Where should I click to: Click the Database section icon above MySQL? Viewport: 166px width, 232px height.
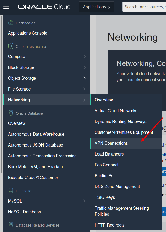[x=11, y=191]
